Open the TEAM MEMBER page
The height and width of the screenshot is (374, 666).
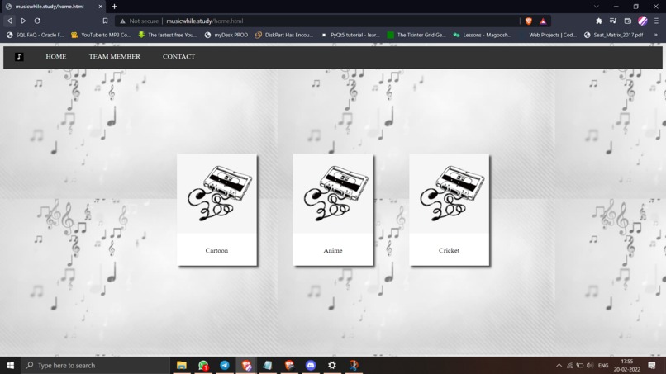[115, 56]
